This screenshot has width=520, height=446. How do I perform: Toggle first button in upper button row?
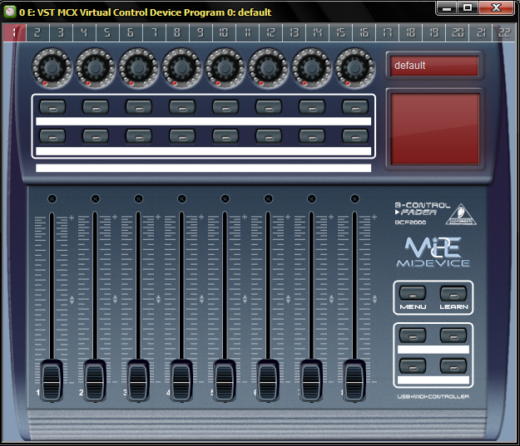(x=52, y=107)
